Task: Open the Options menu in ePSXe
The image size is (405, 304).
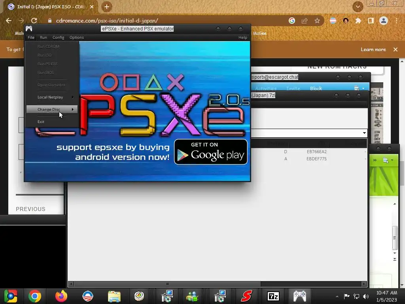Action: (x=76, y=38)
